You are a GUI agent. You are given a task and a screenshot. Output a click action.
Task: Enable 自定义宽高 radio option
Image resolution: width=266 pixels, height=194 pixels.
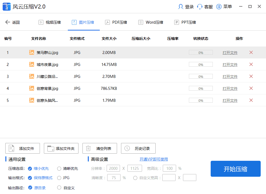point(135,178)
